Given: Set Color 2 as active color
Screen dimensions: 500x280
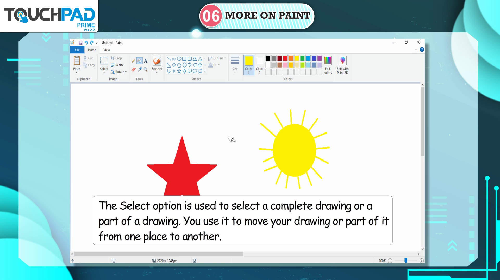Looking at the screenshot, I should 260,65.
